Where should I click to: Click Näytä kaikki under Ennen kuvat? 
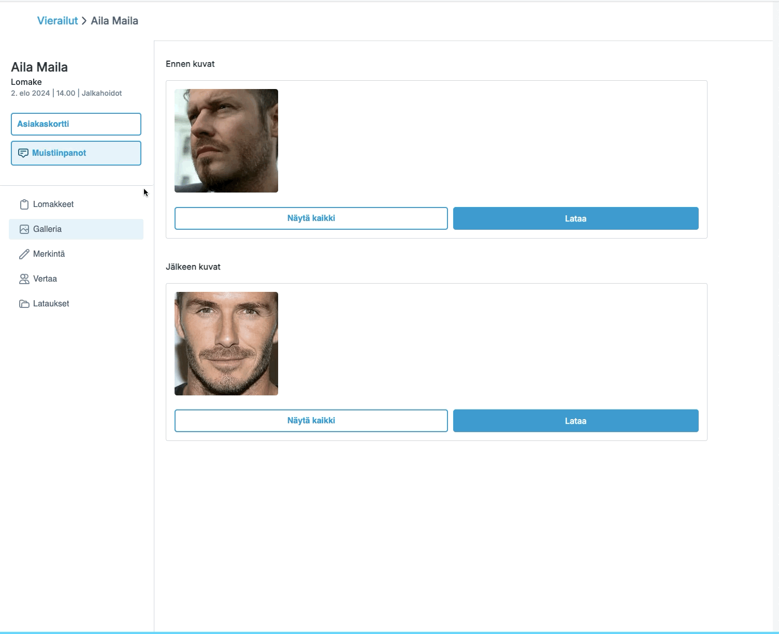point(311,218)
